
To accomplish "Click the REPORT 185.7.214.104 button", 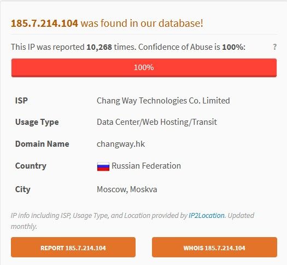I will tap(73, 247).
